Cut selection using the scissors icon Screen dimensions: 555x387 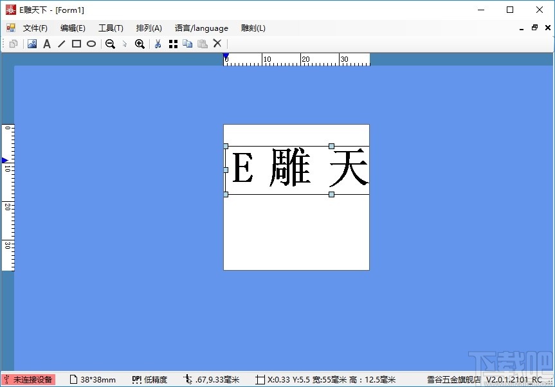158,43
